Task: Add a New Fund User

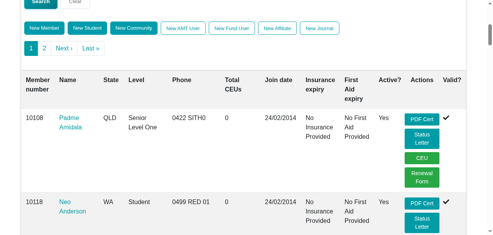Action: click(231, 28)
